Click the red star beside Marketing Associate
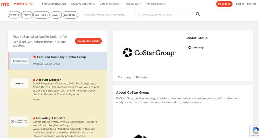The height and width of the screenshot is (138, 259). coord(34,118)
